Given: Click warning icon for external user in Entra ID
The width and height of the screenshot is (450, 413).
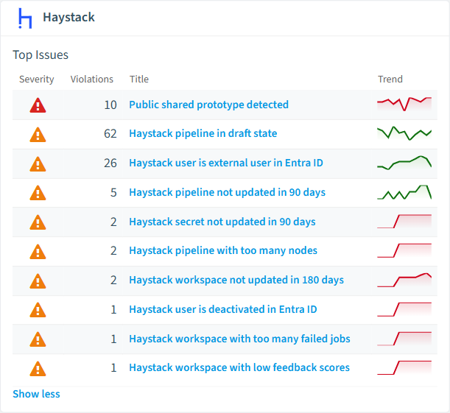Looking at the screenshot, I should tap(38, 163).
